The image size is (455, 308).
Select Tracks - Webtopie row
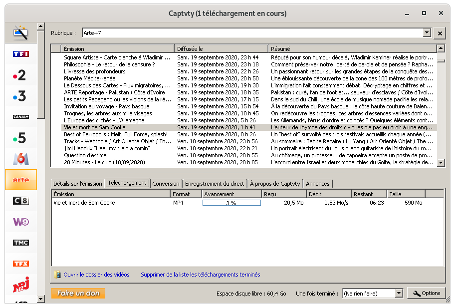[249, 141]
